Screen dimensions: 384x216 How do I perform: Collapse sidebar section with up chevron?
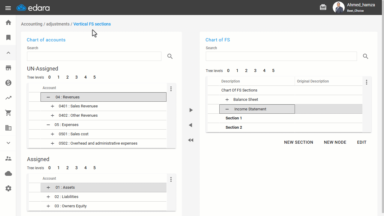8,53
